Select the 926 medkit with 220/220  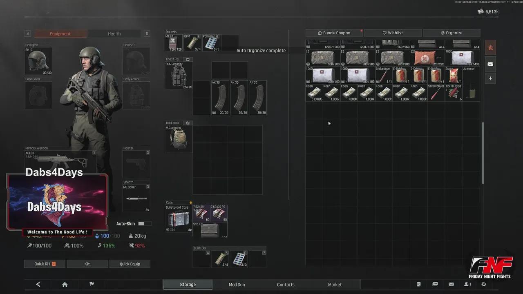pyautogui.click(x=427, y=58)
